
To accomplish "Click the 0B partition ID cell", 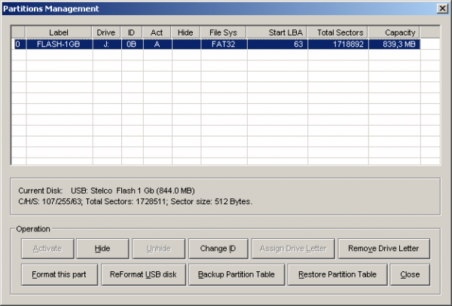I will pos(133,44).
